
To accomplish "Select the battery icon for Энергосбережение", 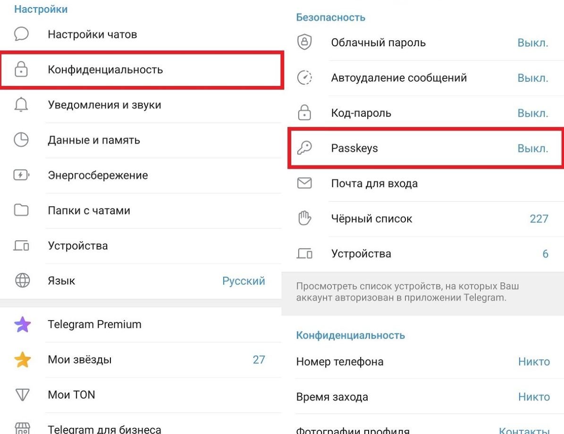I will tap(20, 175).
